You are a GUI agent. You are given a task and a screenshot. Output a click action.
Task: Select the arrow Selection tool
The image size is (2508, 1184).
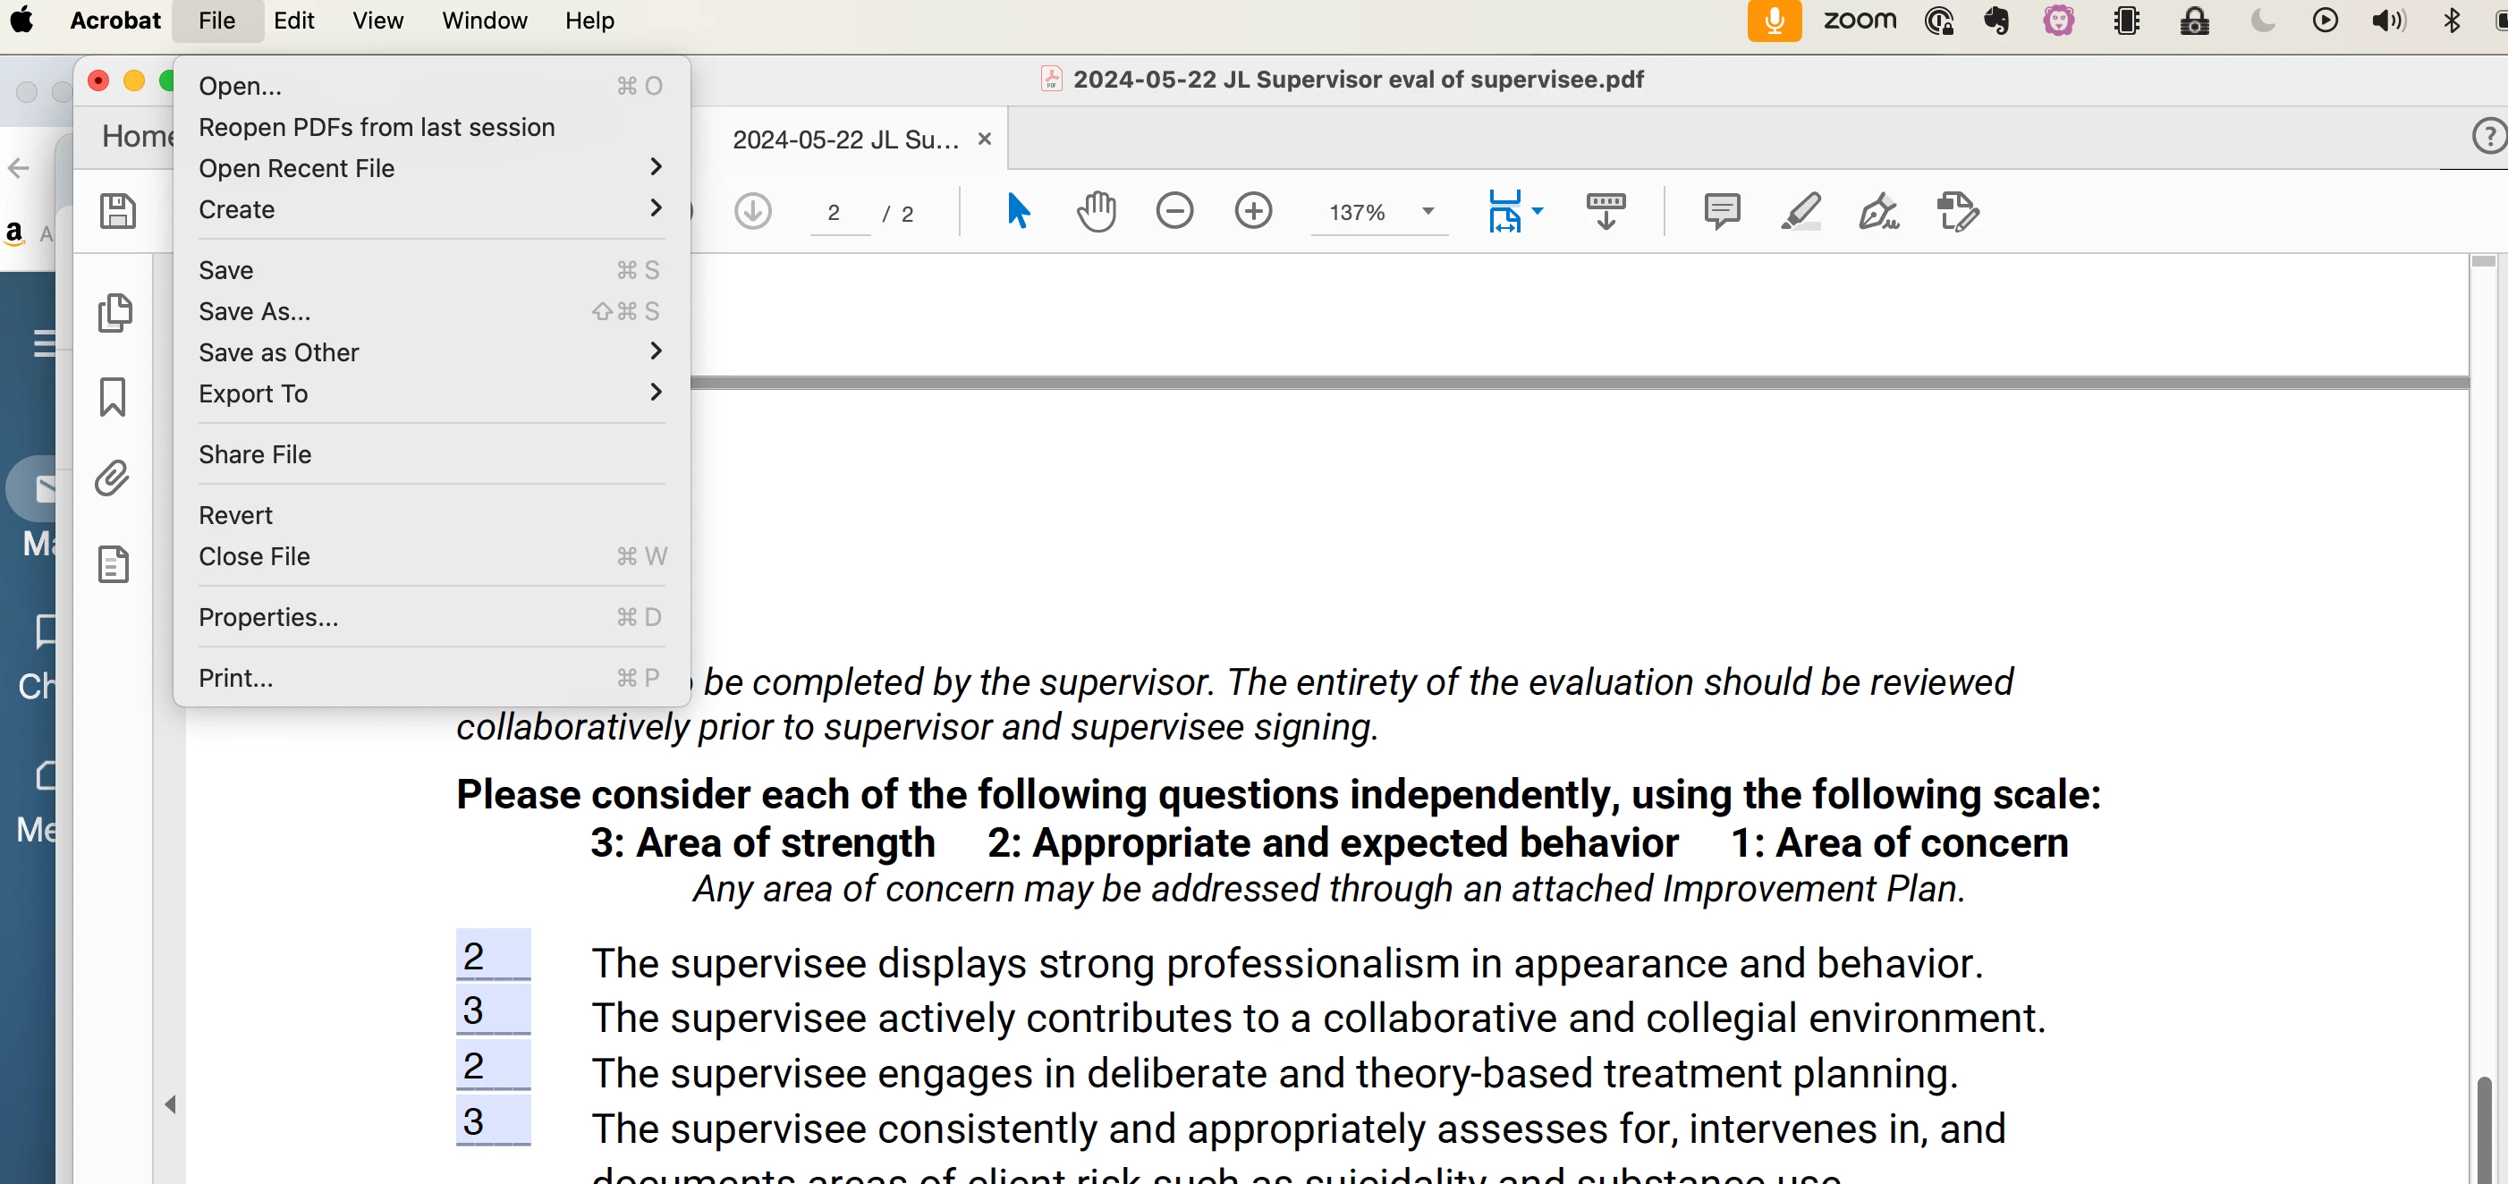pos(1017,211)
